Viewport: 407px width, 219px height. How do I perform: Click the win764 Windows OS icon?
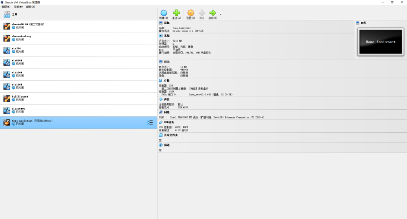coord(7,50)
